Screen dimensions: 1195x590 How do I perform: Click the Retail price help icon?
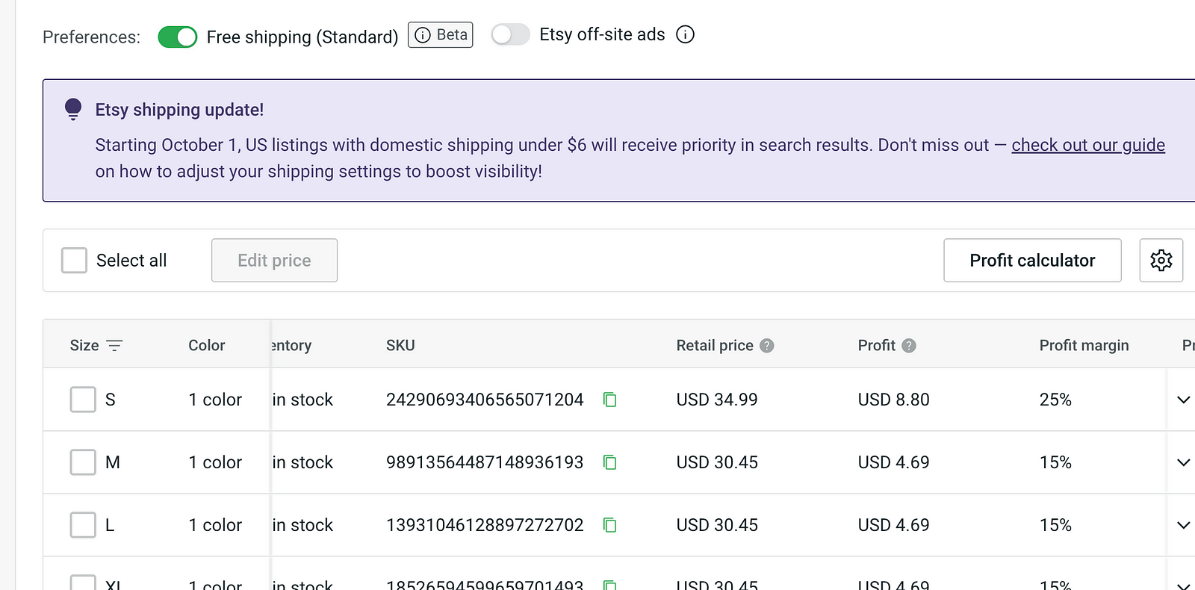766,345
